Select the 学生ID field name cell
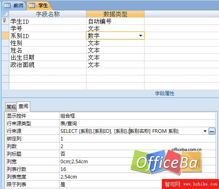 click(x=48, y=21)
